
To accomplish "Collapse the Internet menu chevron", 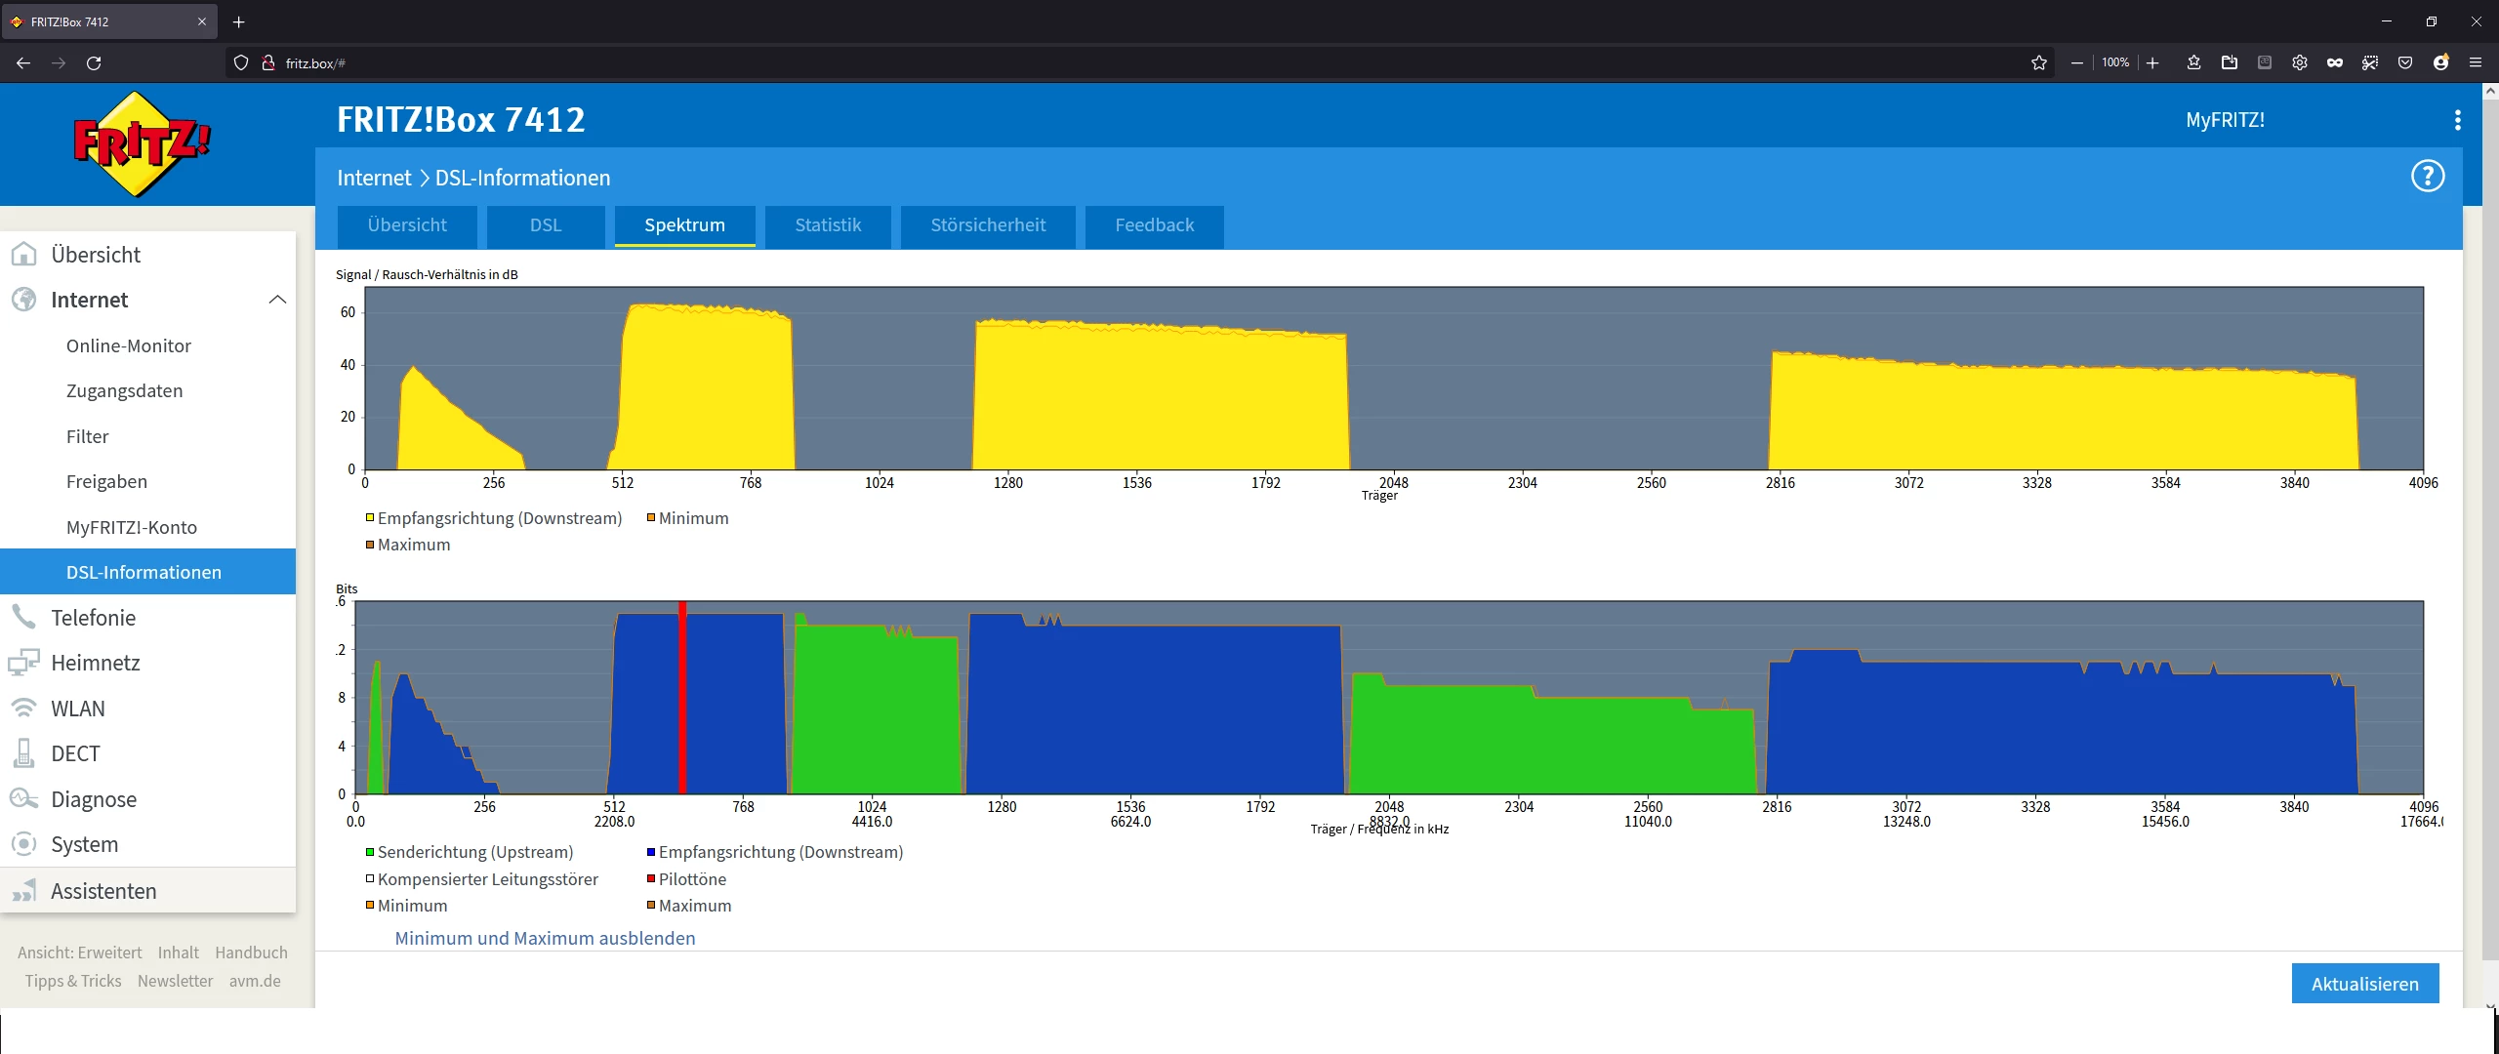I will (277, 300).
